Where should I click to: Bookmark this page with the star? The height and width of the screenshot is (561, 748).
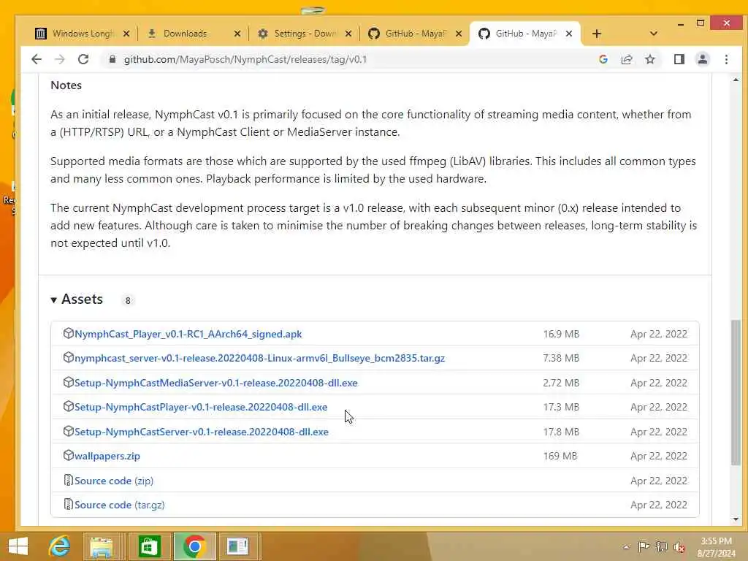[649, 59]
